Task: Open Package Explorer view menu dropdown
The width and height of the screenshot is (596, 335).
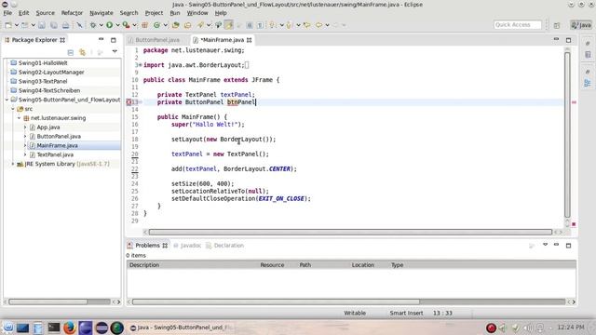Action: 115,52
